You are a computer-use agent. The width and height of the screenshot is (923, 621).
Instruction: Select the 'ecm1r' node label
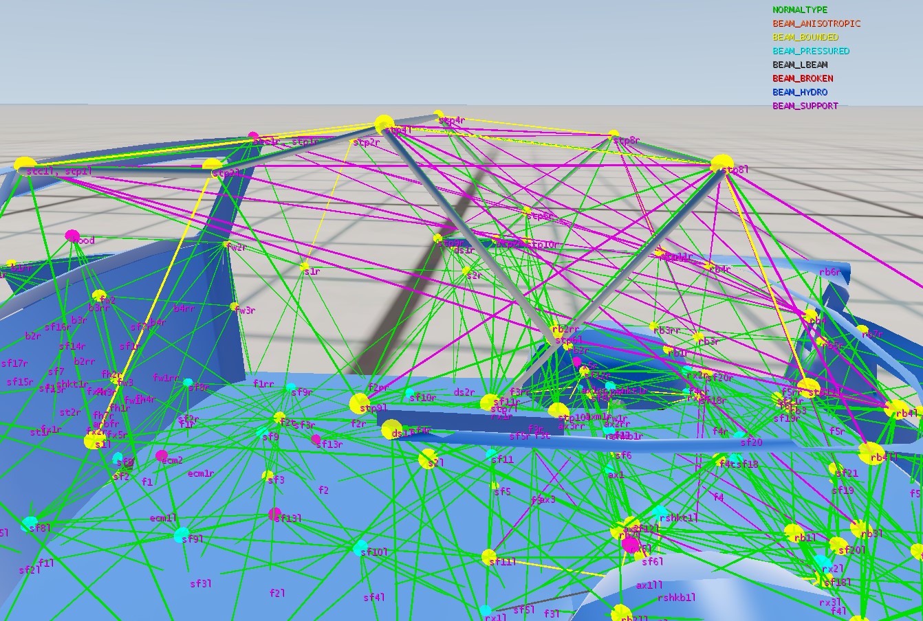201,474
